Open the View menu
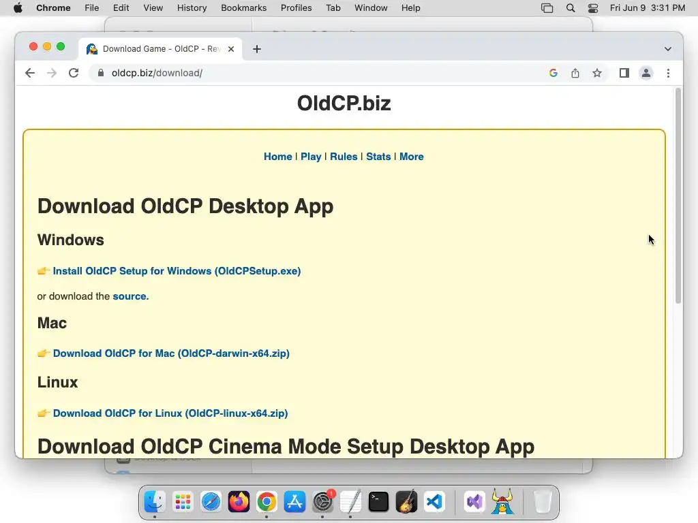The width and height of the screenshot is (698, 523). 153,8
